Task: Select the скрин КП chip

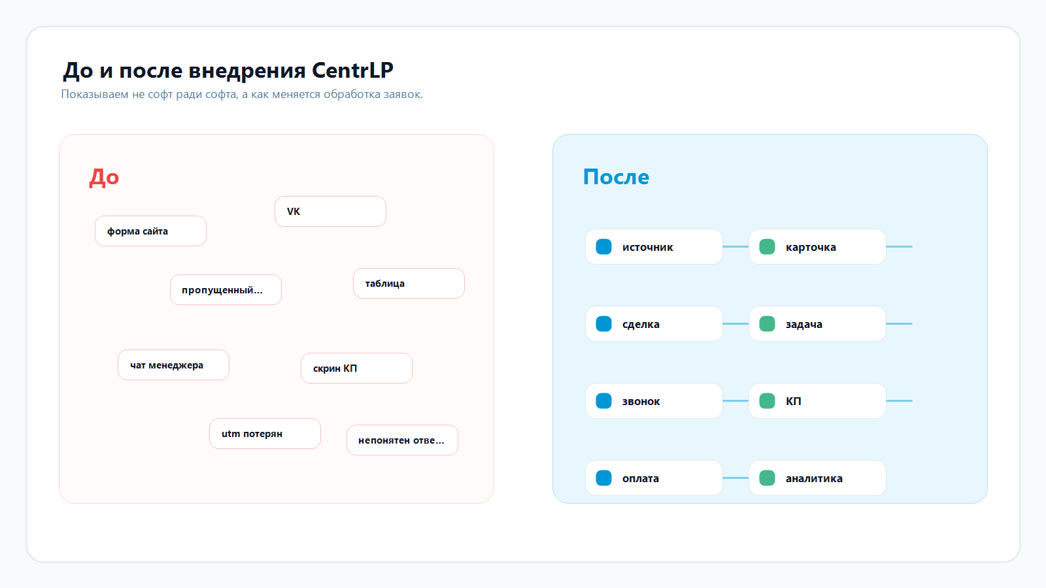Action: pyautogui.click(x=356, y=368)
